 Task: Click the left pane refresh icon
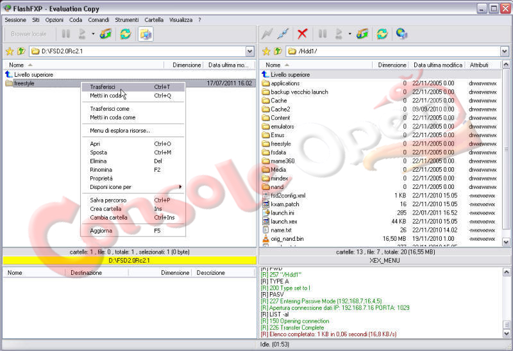(125, 34)
